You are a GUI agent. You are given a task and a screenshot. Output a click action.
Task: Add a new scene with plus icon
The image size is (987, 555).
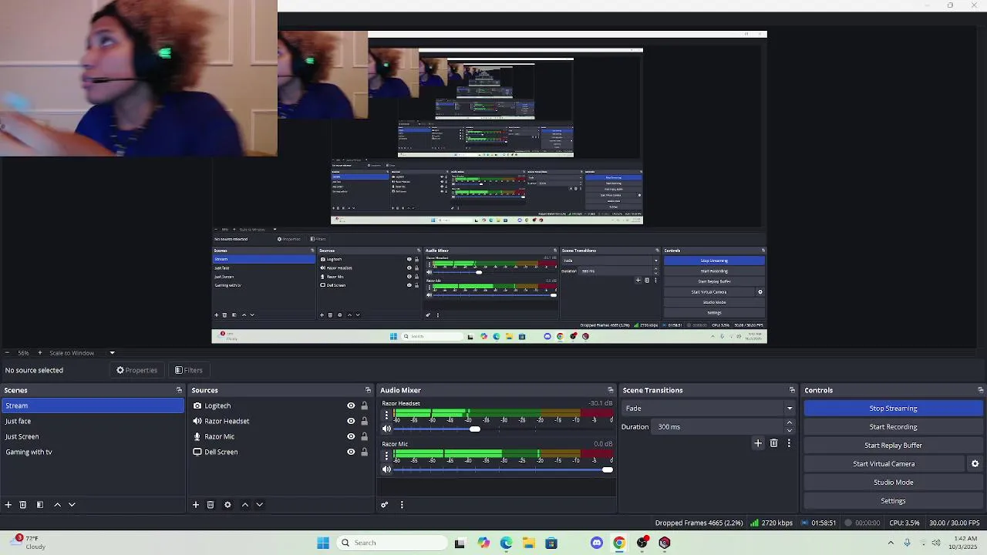[x=8, y=505]
